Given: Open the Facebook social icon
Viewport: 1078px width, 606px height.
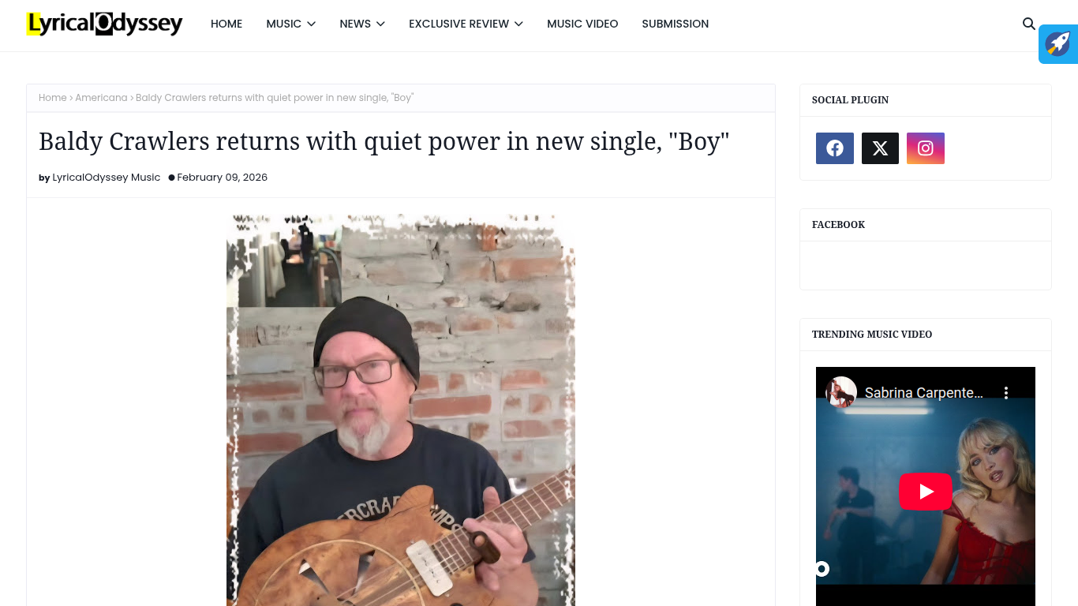Looking at the screenshot, I should (x=835, y=148).
